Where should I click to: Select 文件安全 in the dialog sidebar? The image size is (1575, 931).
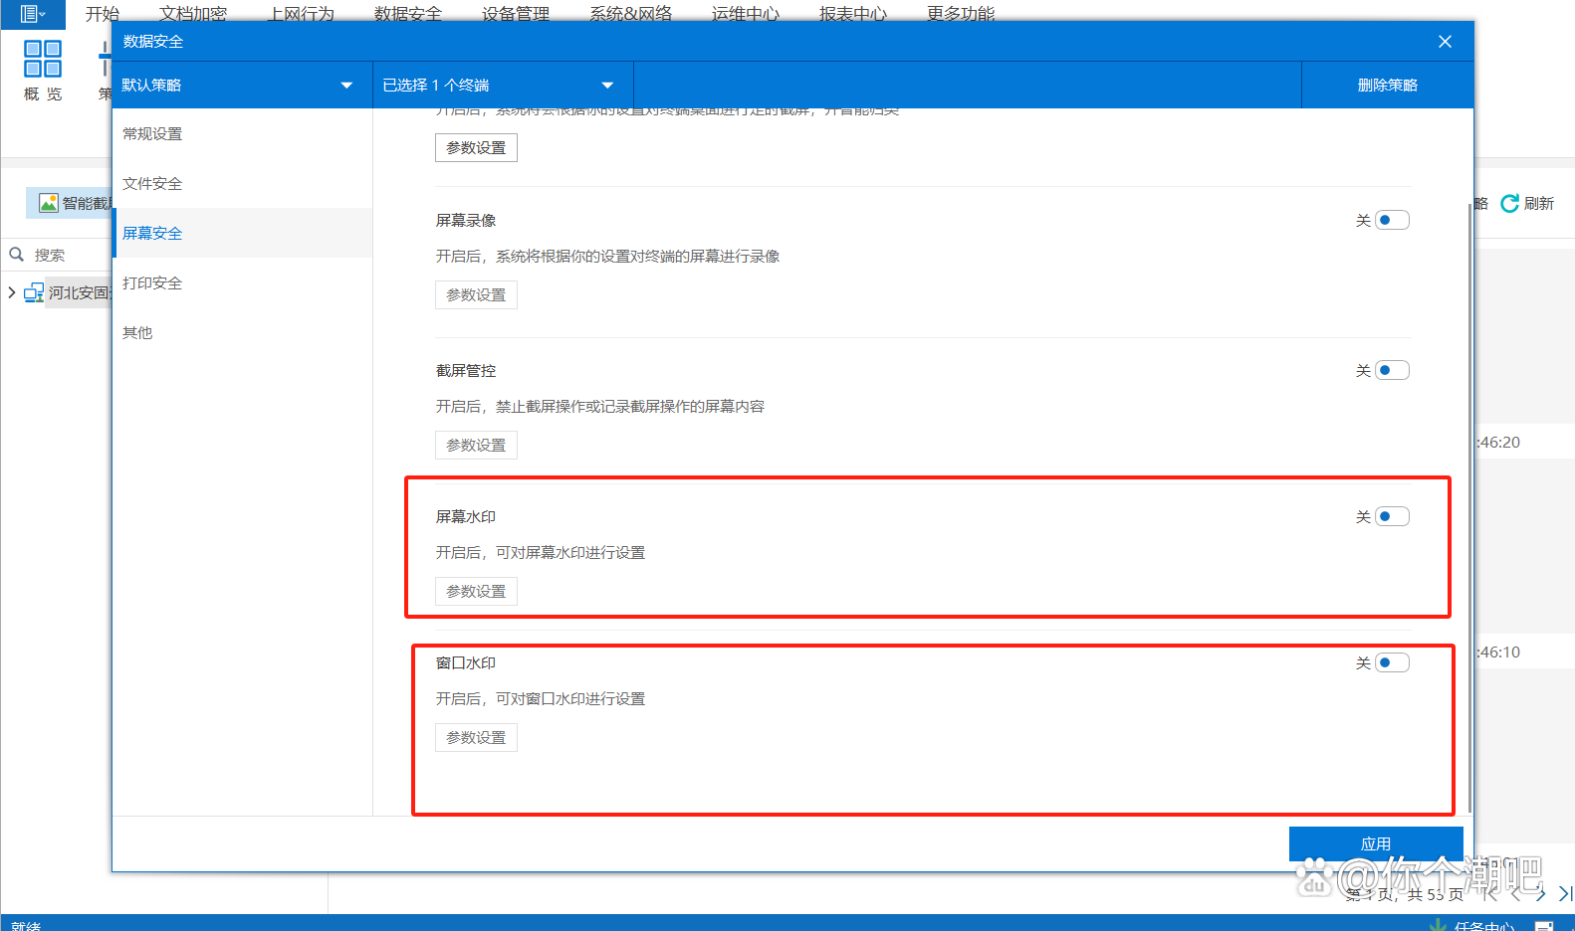(242, 183)
